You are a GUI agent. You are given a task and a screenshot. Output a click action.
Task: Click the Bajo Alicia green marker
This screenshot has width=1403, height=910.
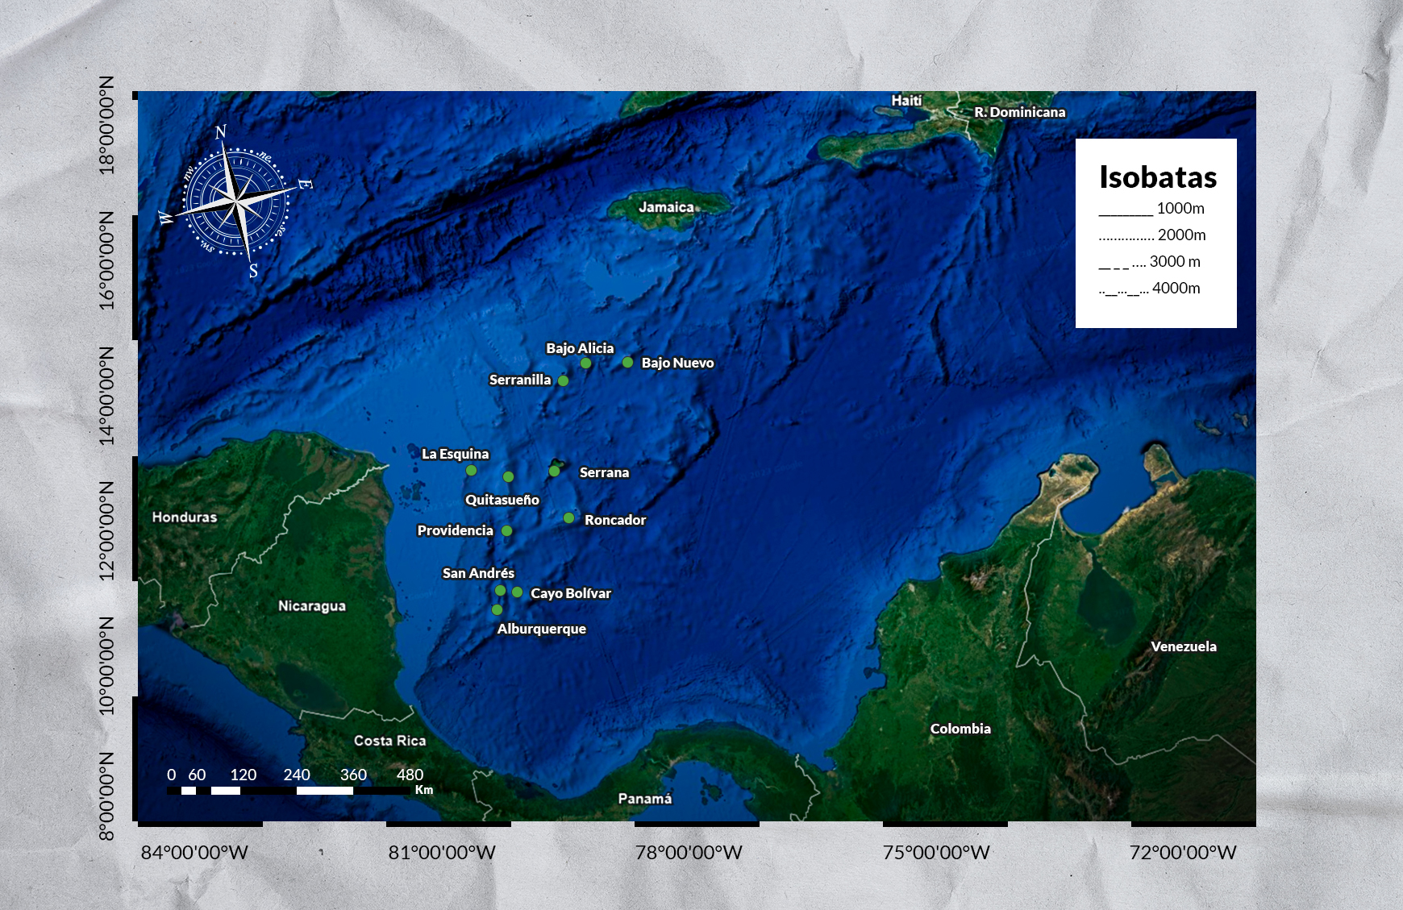586,364
